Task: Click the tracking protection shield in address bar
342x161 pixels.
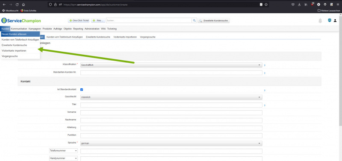Action: coord(50,4)
